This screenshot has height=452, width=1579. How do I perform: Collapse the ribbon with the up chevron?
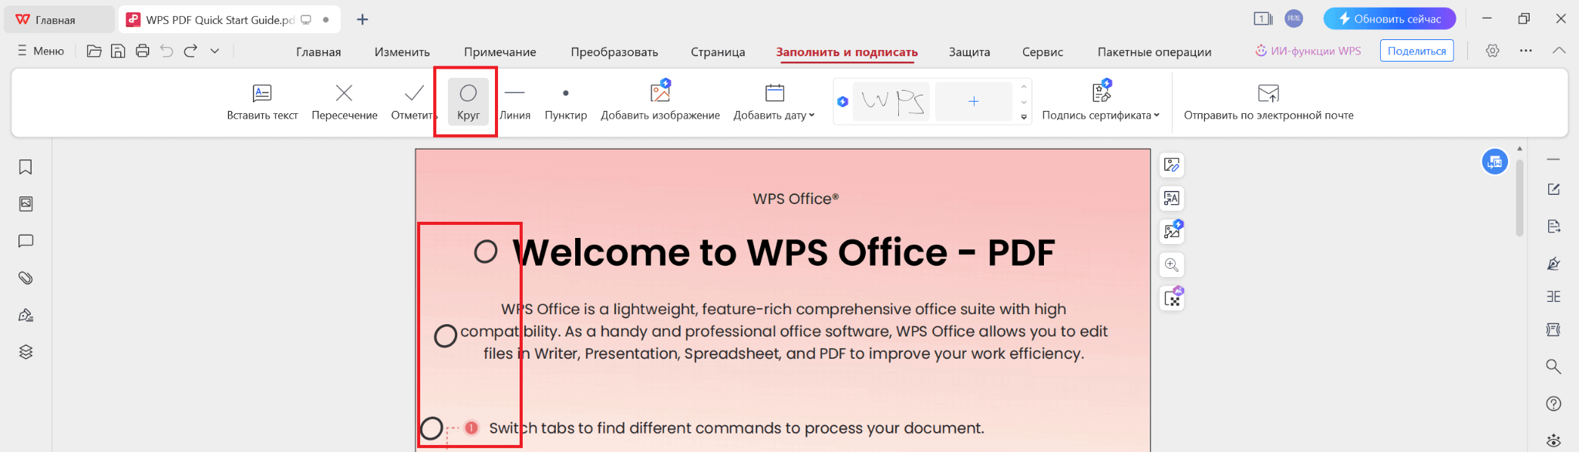pos(1559,51)
